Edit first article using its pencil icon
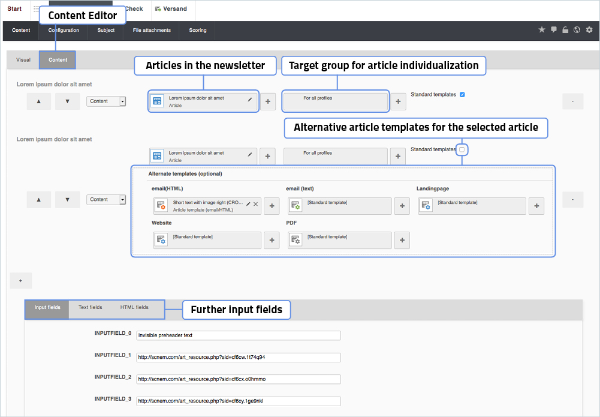600x417 pixels. [x=250, y=100]
